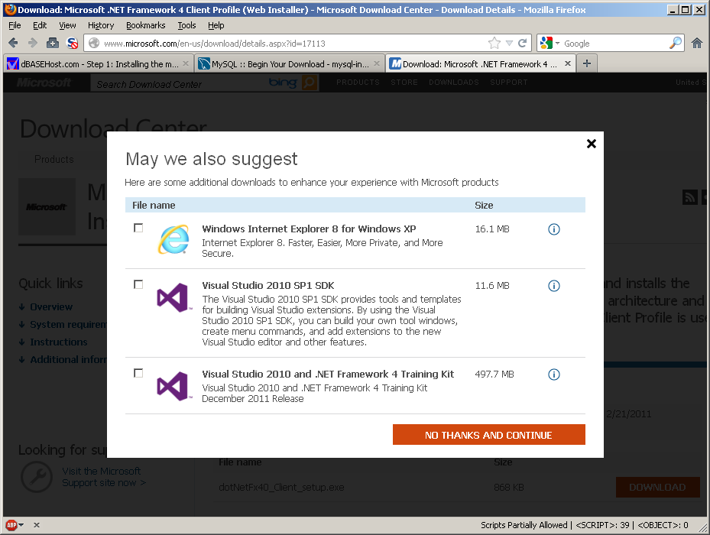710x535 pixels.
Task: Click the Google search box
Action: pos(614,44)
